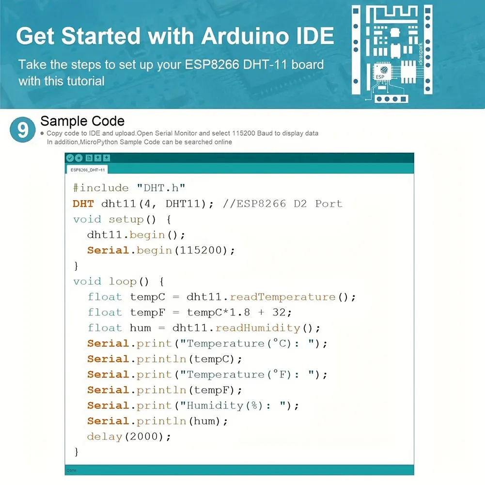Click the float tempC readTemperature line
Image resolution: width=485 pixels, height=485 pixels.
tap(221, 297)
